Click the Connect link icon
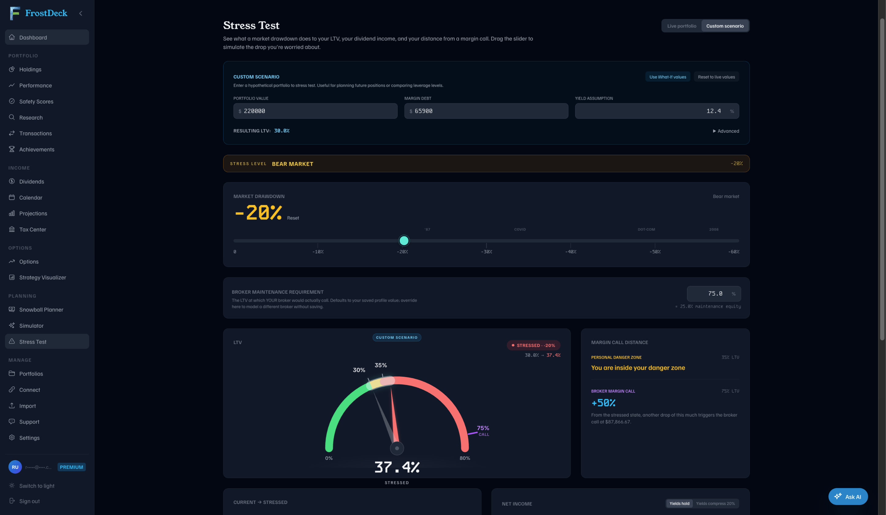The image size is (886, 515). coord(12,390)
